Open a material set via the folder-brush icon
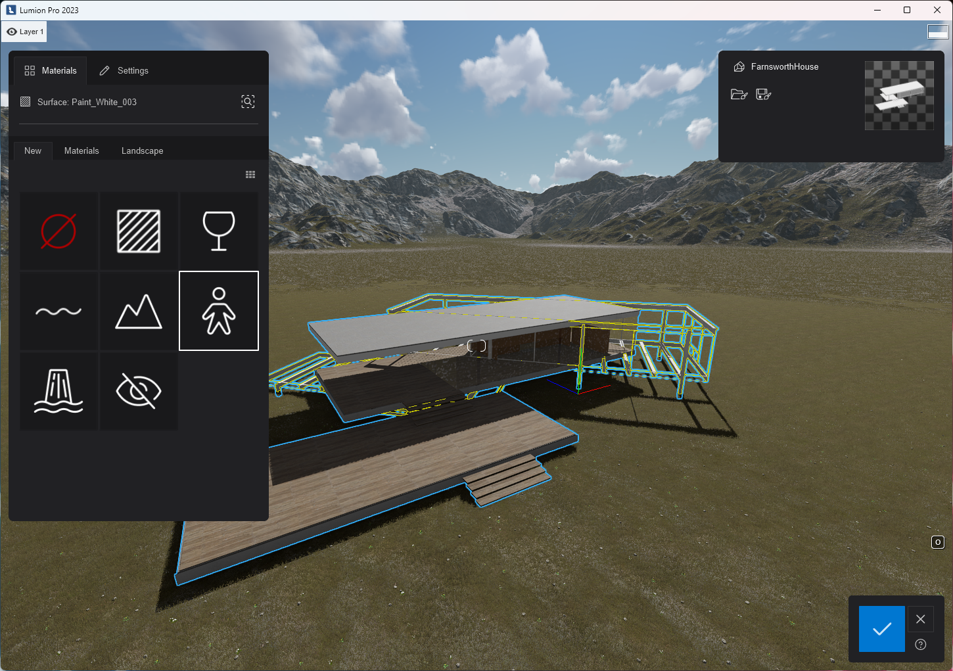 click(739, 94)
